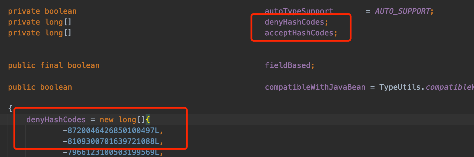Click the fieldBased field name

point(287,65)
